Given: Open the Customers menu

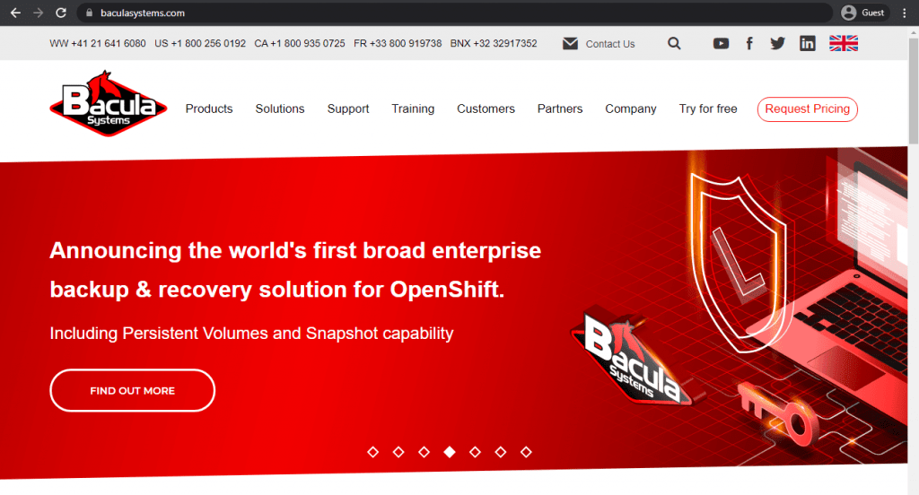Looking at the screenshot, I should [x=486, y=109].
